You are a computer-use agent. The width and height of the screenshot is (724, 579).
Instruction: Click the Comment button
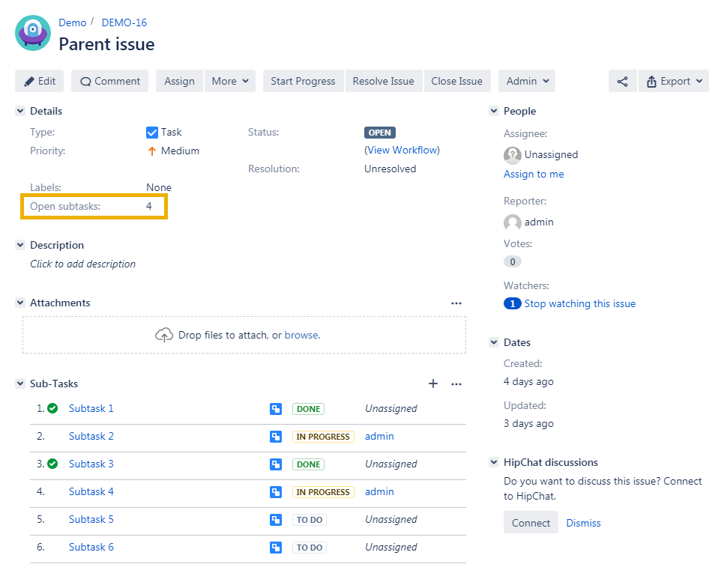[x=110, y=81]
